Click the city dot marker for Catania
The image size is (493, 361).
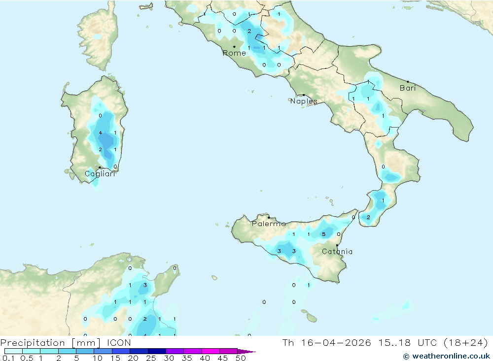pos(337,245)
